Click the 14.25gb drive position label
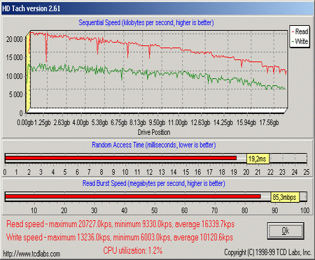This screenshot has height=260, width=315. pyautogui.click(x=223, y=122)
